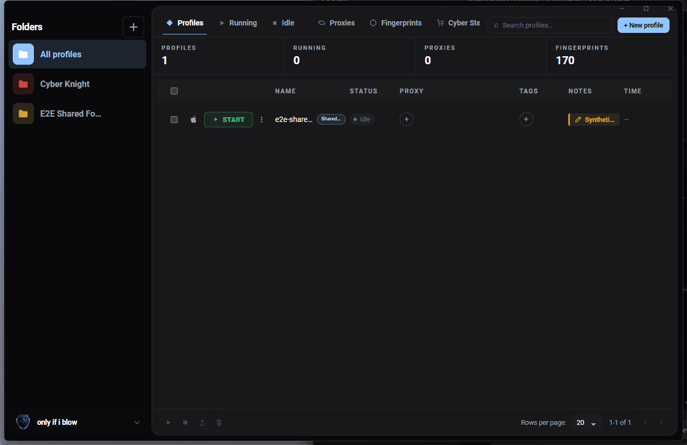Click the e2e-share profile name

[294, 119]
